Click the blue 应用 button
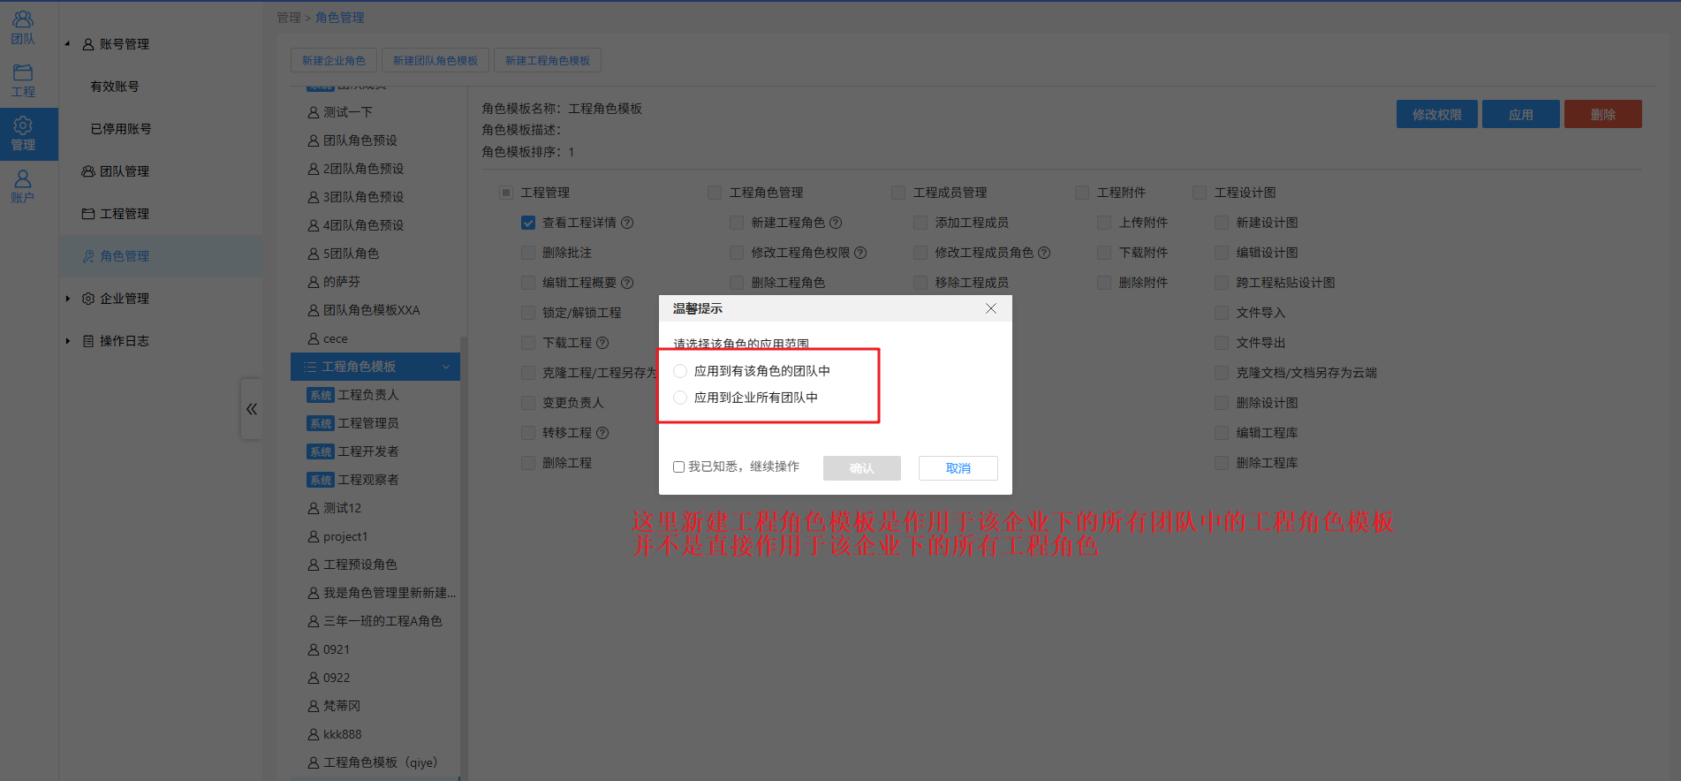Viewport: 1681px width, 781px height. (x=1521, y=114)
